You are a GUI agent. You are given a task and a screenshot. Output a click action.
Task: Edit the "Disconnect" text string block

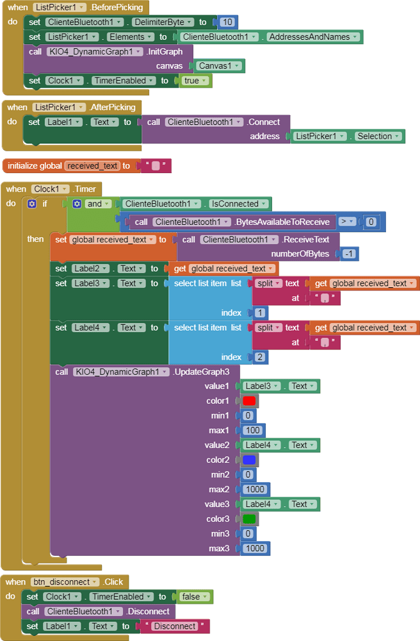pyautogui.click(x=174, y=626)
